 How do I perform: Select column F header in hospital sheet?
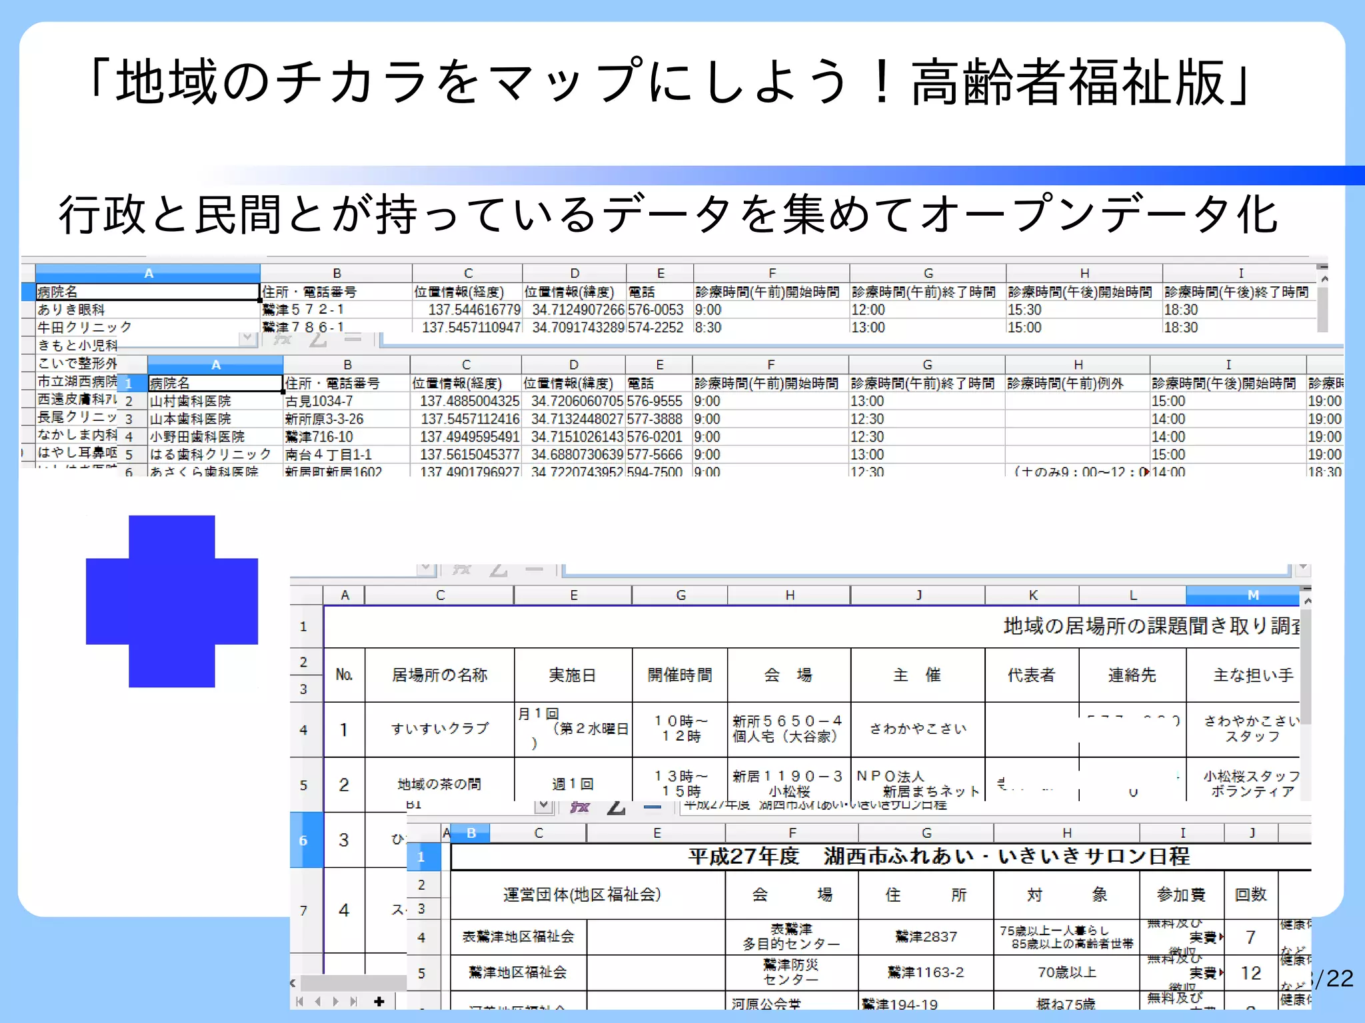tap(772, 273)
